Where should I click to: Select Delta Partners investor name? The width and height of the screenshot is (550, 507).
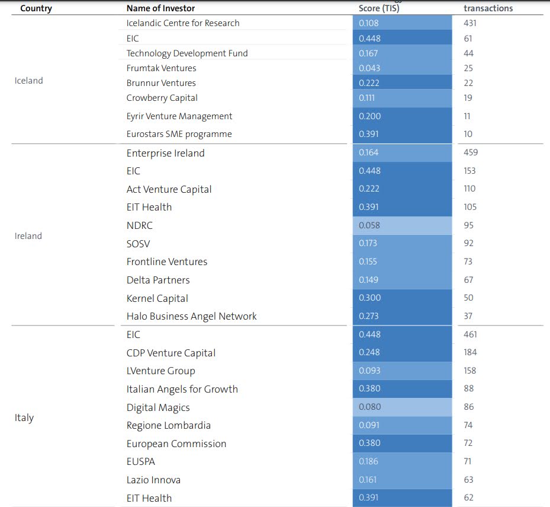coord(158,280)
